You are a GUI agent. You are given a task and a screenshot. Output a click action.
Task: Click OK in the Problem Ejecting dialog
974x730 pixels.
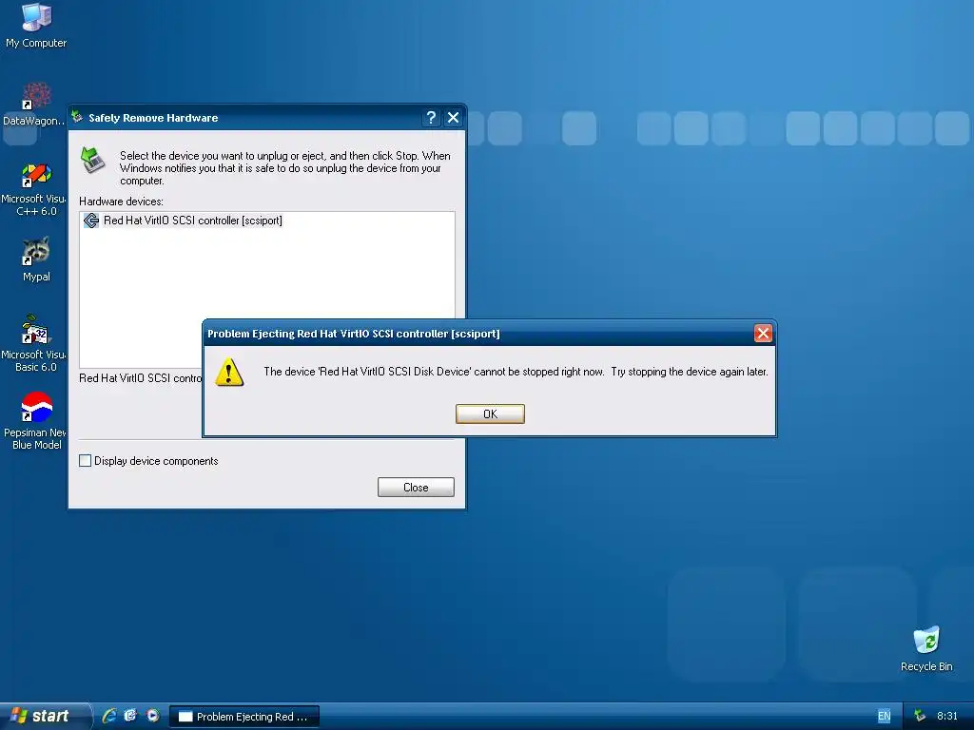(x=490, y=414)
